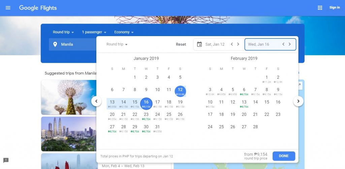Click 'Suggested trips from Manila' heading
Image resolution: width=345 pixels, height=169 pixels.
coord(71,73)
